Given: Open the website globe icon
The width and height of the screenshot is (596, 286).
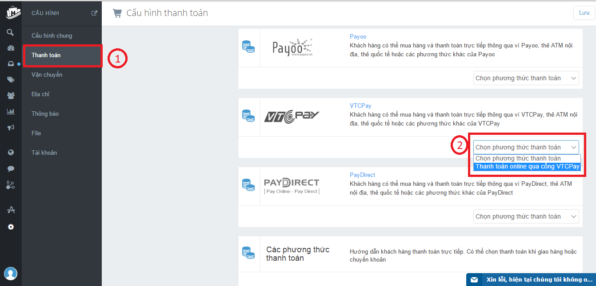Looking at the screenshot, I should (11, 153).
